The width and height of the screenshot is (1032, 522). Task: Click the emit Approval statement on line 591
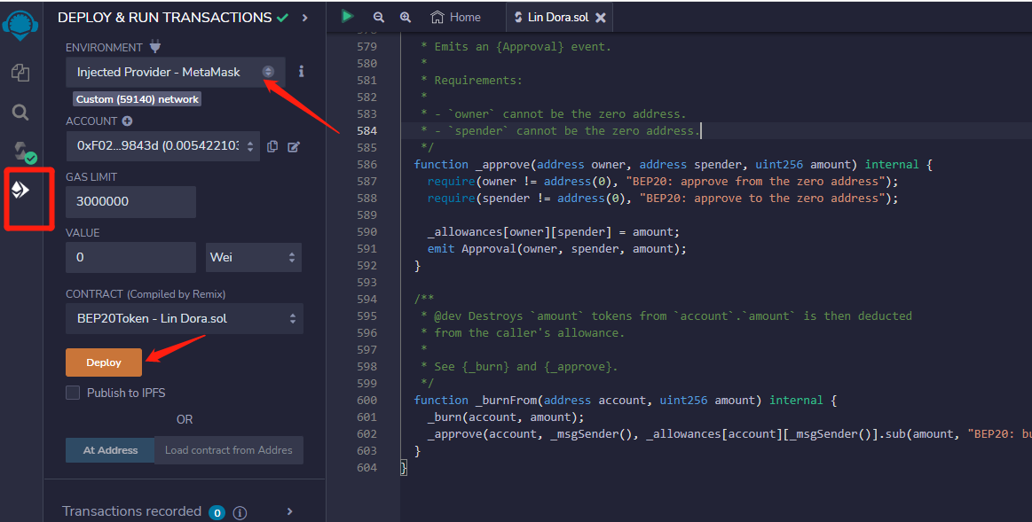[x=556, y=249]
